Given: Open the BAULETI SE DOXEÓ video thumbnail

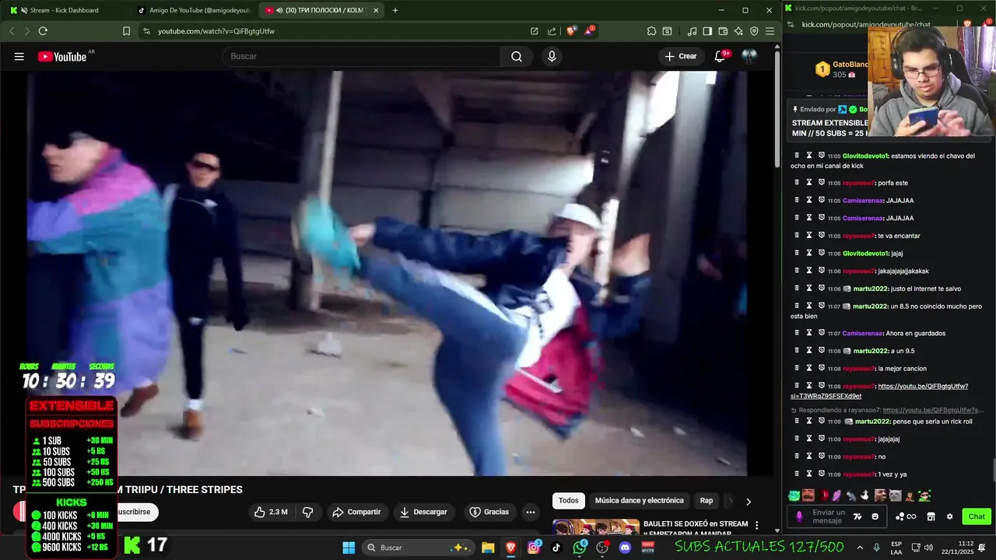Looking at the screenshot, I should [x=596, y=528].
